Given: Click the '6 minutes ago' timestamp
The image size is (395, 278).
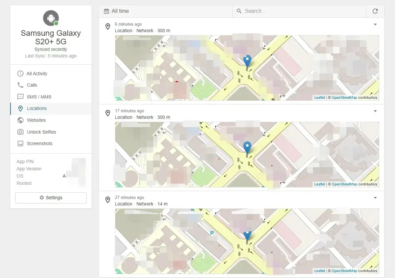Looking at the screenshot, I should click(128, 24).
